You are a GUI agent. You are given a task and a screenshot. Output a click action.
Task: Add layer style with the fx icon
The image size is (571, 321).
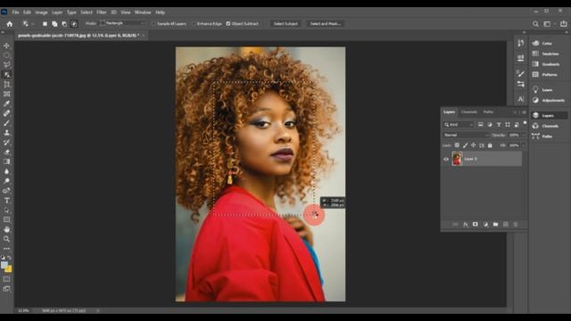[x=466, y=225]
